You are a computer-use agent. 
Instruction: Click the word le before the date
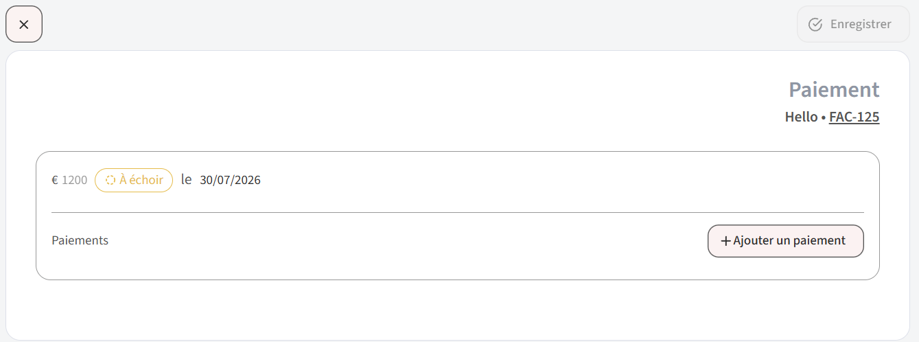[x=186, y=180]
